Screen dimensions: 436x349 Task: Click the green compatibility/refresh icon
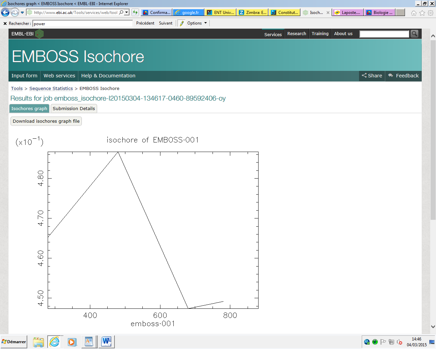(135, 13)
